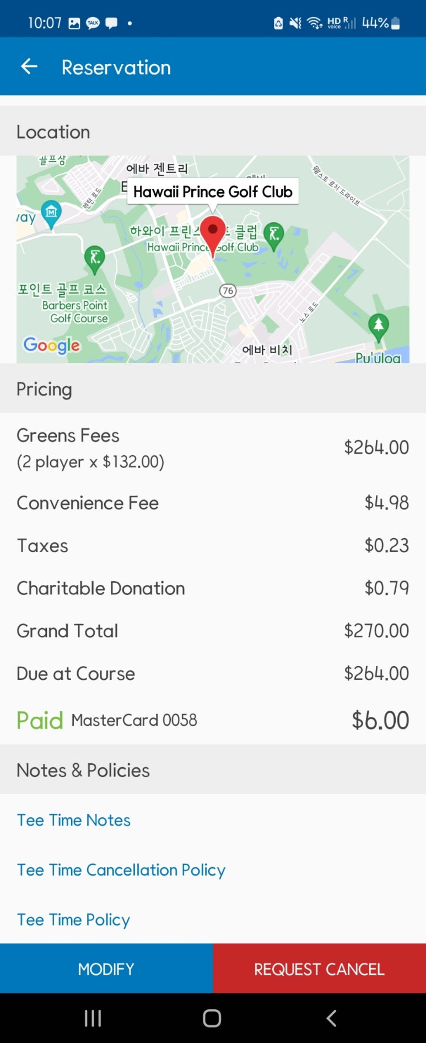426x1043 pixels.
Task: Tap the back arrow in Reservation header
Action: [x=29, y=67]
